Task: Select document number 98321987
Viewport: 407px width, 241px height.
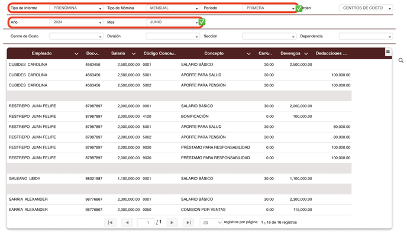Action: [93, 178]
